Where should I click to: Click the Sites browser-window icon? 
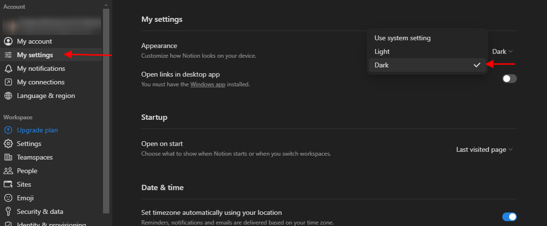(8, 185)
